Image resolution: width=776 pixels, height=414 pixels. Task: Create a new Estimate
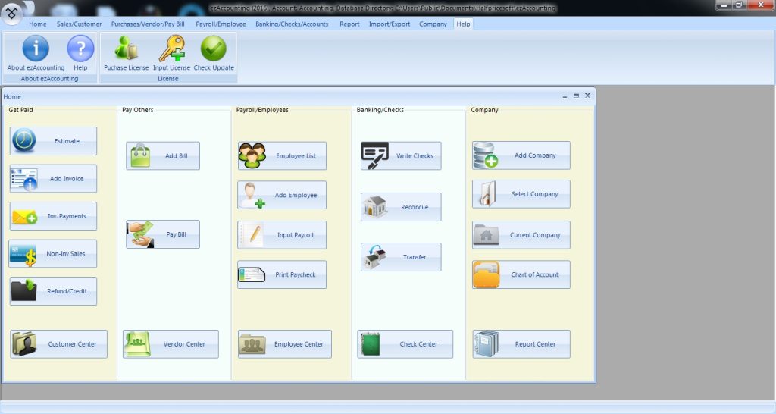54,141
